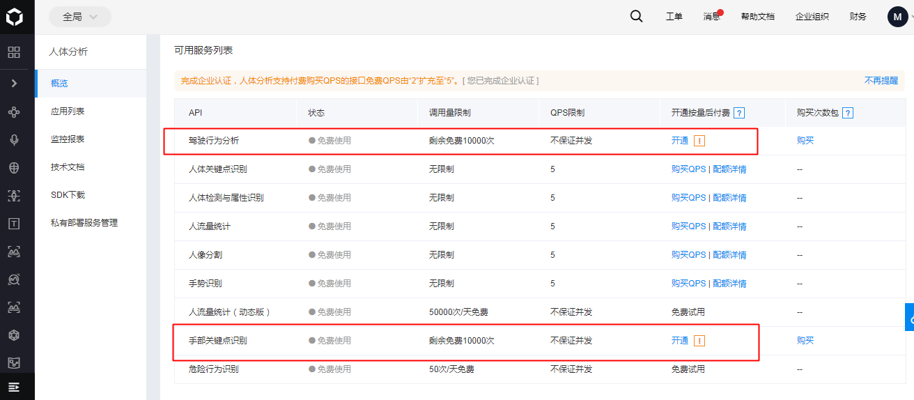The image size is (914, 400).
Task: Open 消息 notifications in top bar
Action: [x=712, y=17]
